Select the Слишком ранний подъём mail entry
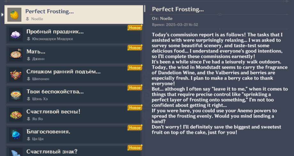This screenshot has height=156, width=294. point(74,75)
